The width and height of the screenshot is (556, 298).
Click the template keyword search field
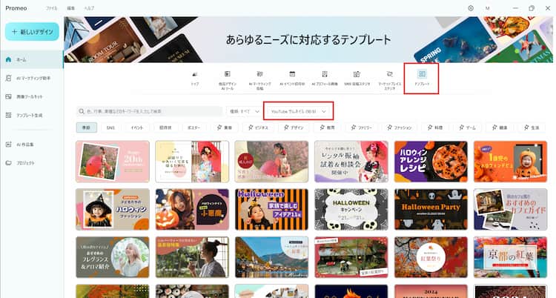pos(150,111)
